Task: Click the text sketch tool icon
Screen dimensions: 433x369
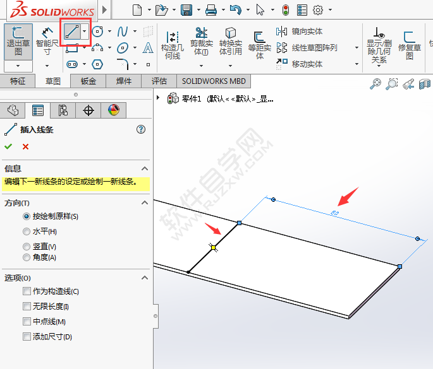Action: 148,48
